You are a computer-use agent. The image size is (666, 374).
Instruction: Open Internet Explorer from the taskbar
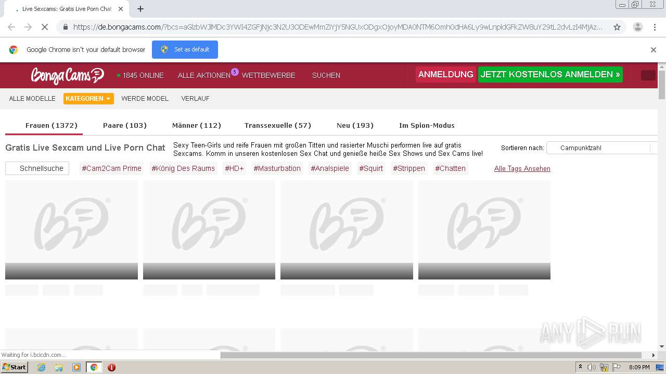(x=41, y=367)
